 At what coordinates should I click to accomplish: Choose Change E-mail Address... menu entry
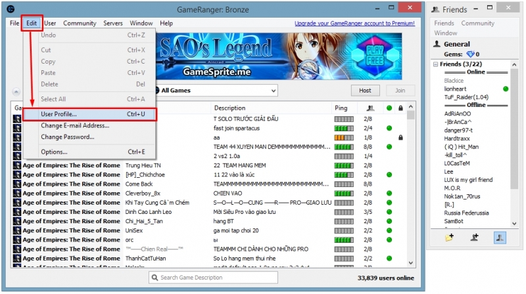coord(89,125)
